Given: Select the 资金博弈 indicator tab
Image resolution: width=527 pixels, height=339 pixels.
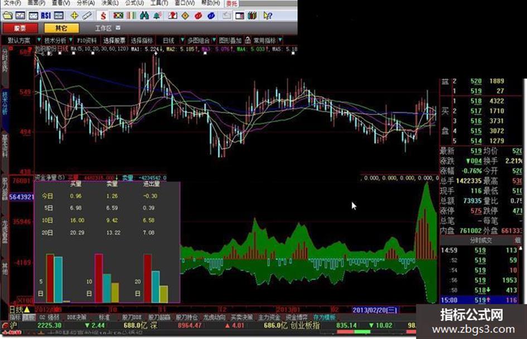Looking at the screenshot, I should click(x=297, y=317).
